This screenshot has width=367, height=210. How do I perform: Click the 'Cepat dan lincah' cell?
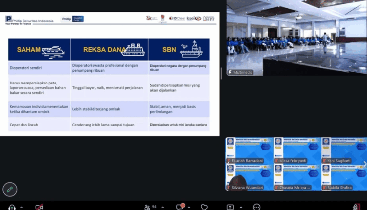pyautogui.click(x=39, y=125)
